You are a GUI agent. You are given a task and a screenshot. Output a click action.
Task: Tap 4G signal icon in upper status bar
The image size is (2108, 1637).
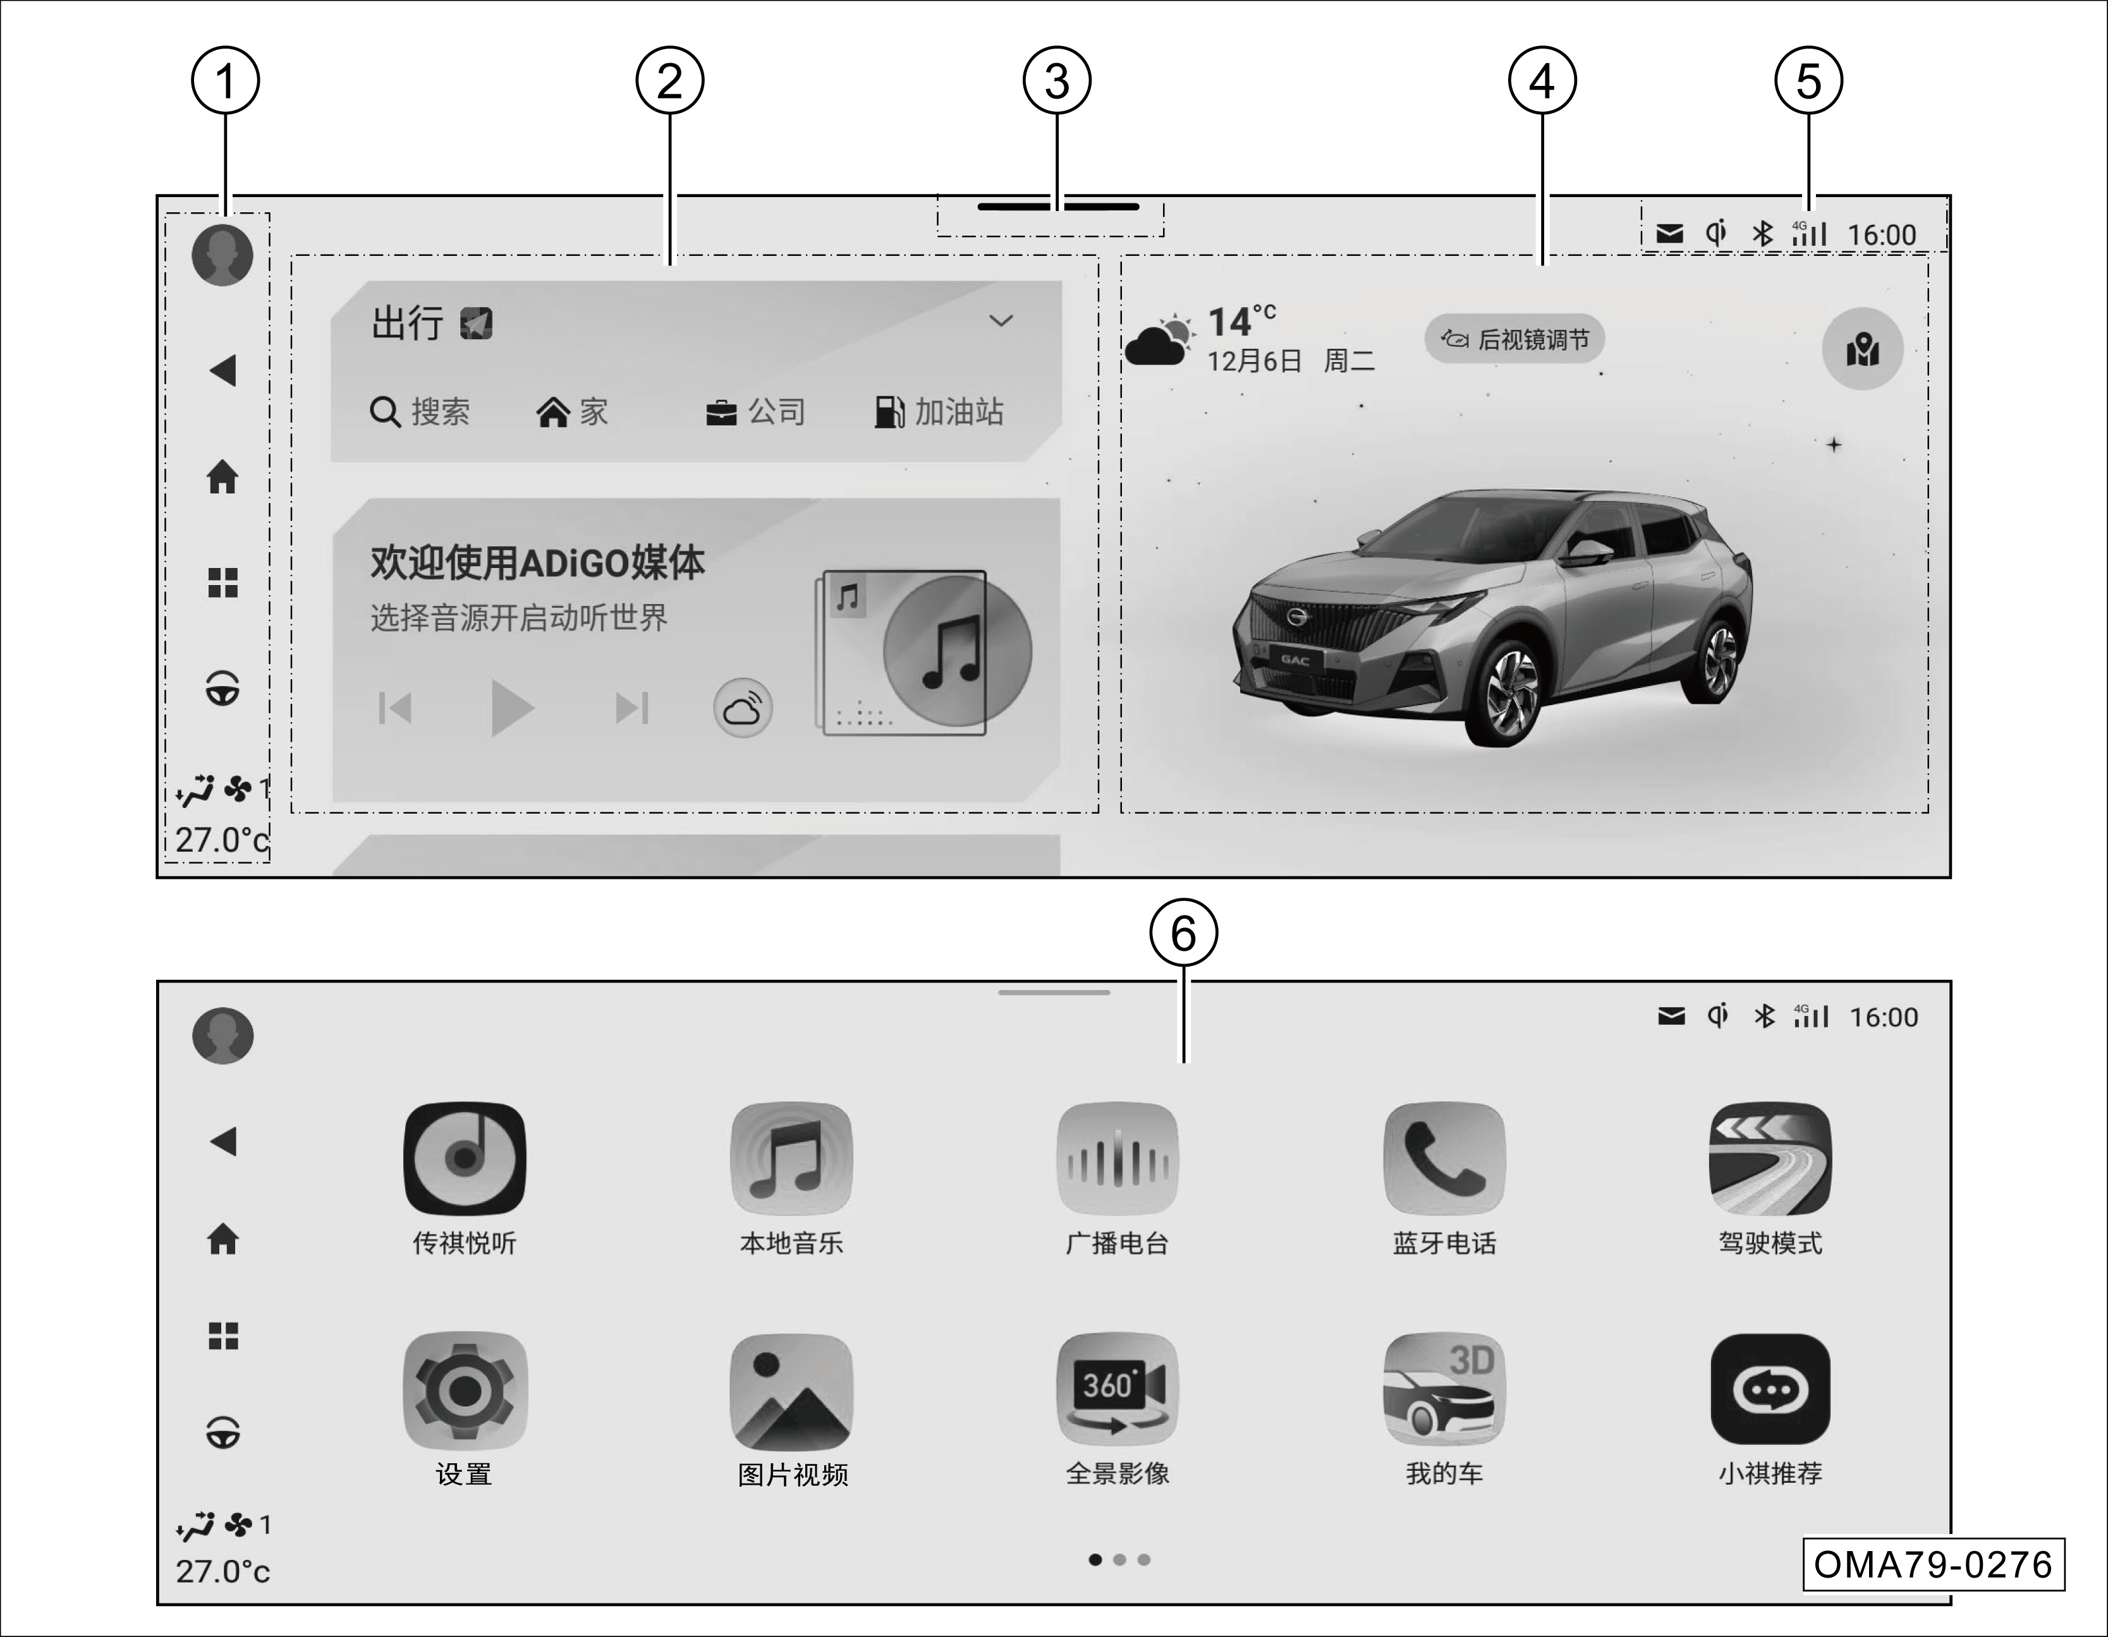pos(1810,233)
